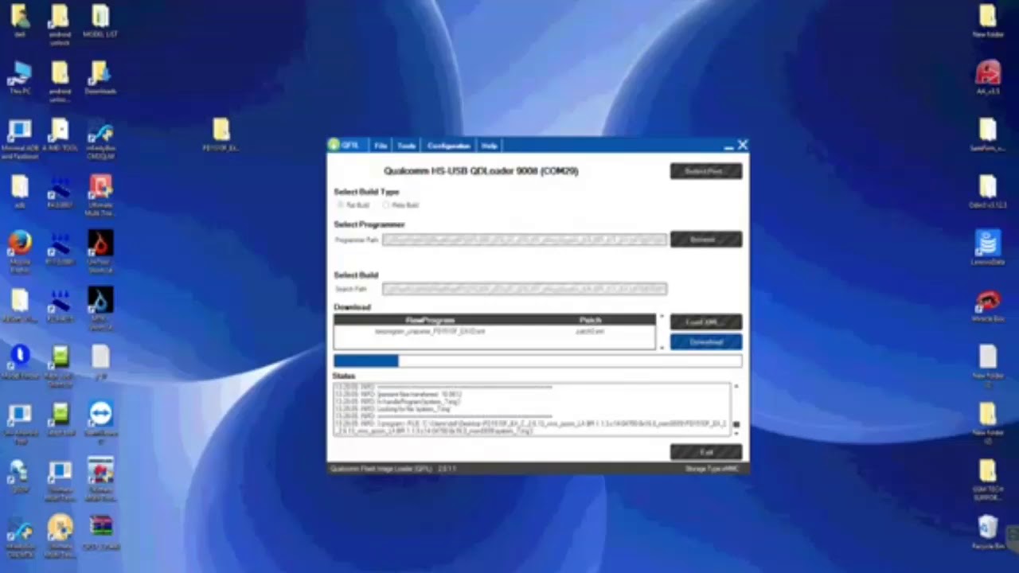This screenshot has width=1019, height=573.
Task: Open This PC desktop icon
Action: [20, 76]
